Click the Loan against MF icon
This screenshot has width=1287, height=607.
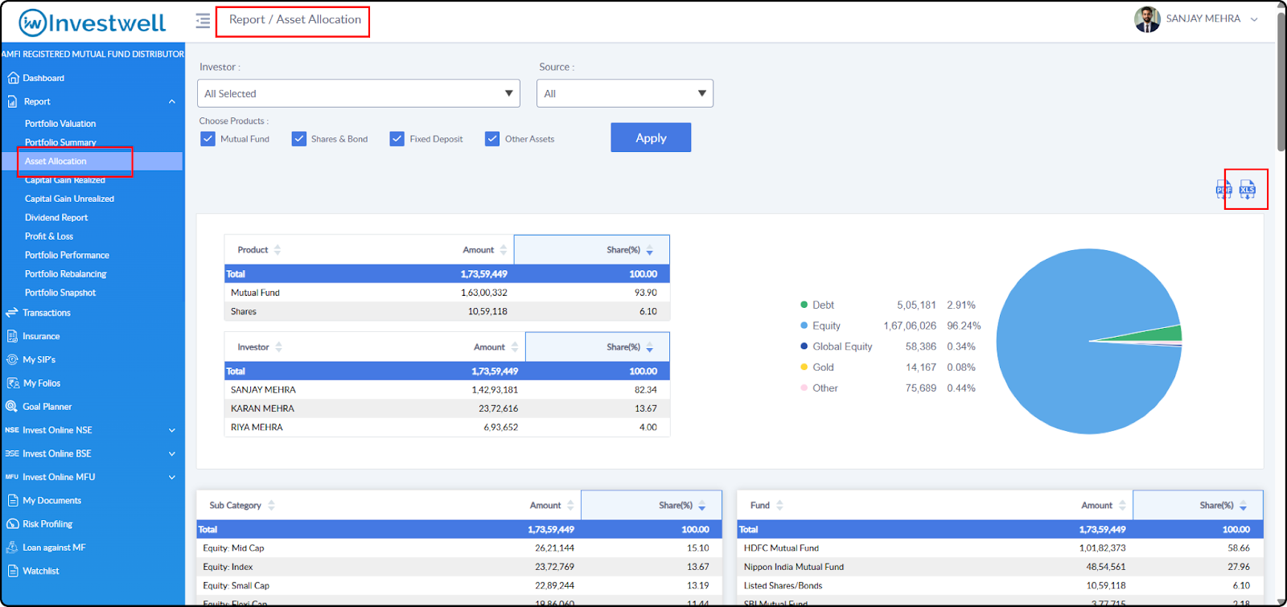[12, 548]
